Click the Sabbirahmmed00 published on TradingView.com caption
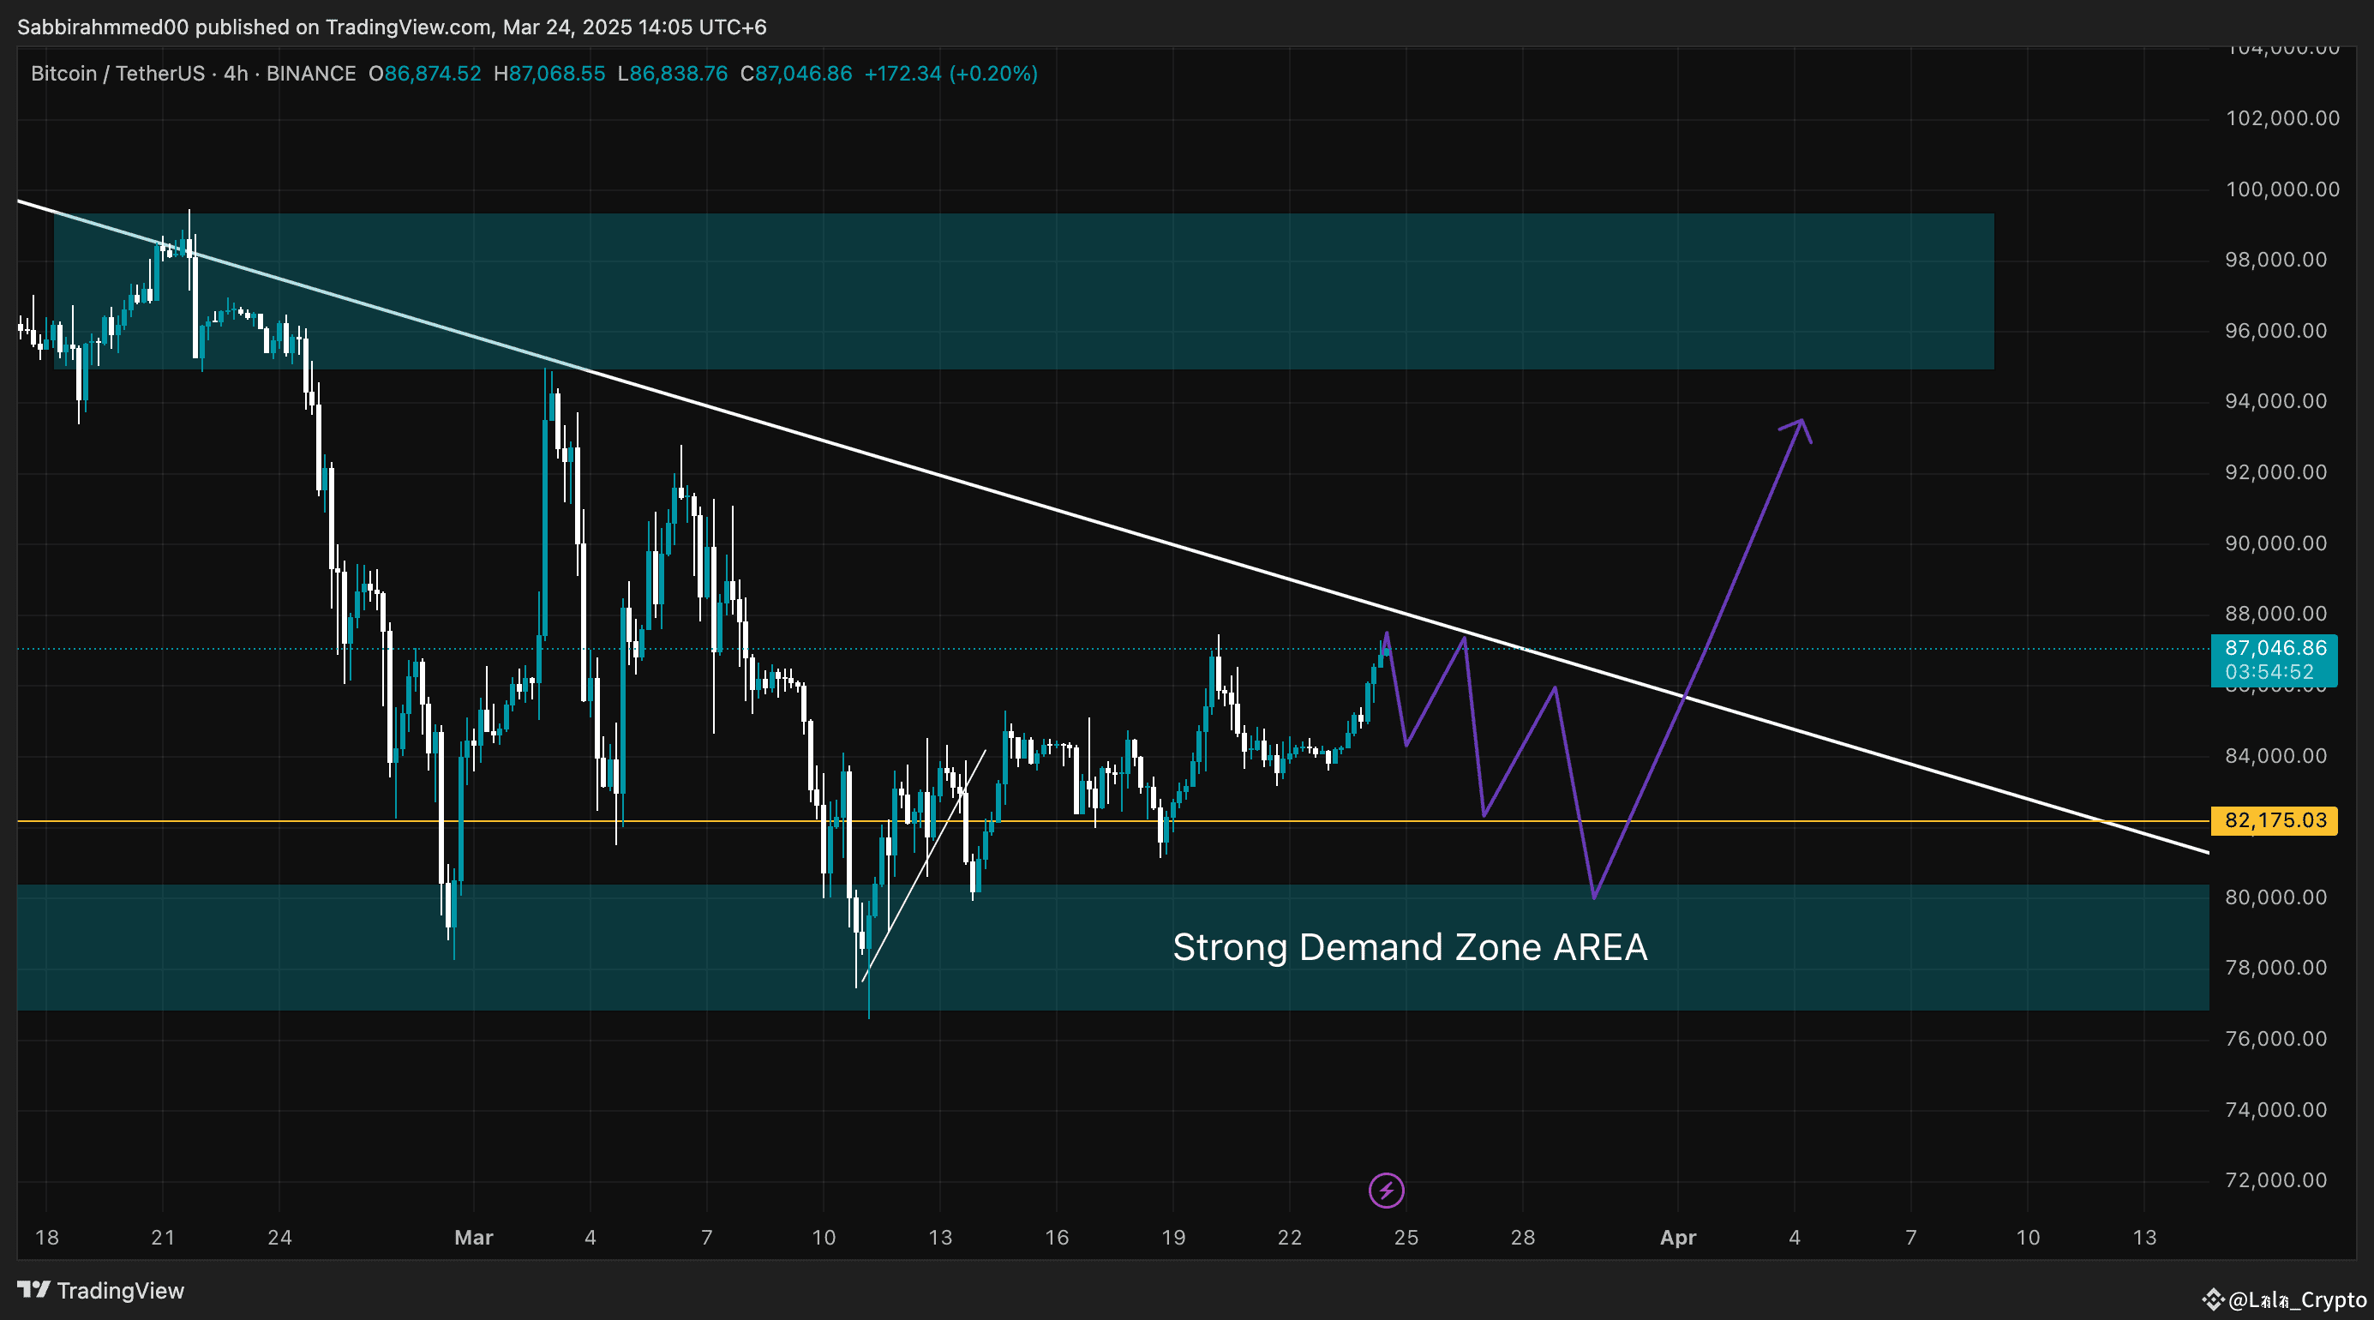2374x1320 pixels. point(392,27)
